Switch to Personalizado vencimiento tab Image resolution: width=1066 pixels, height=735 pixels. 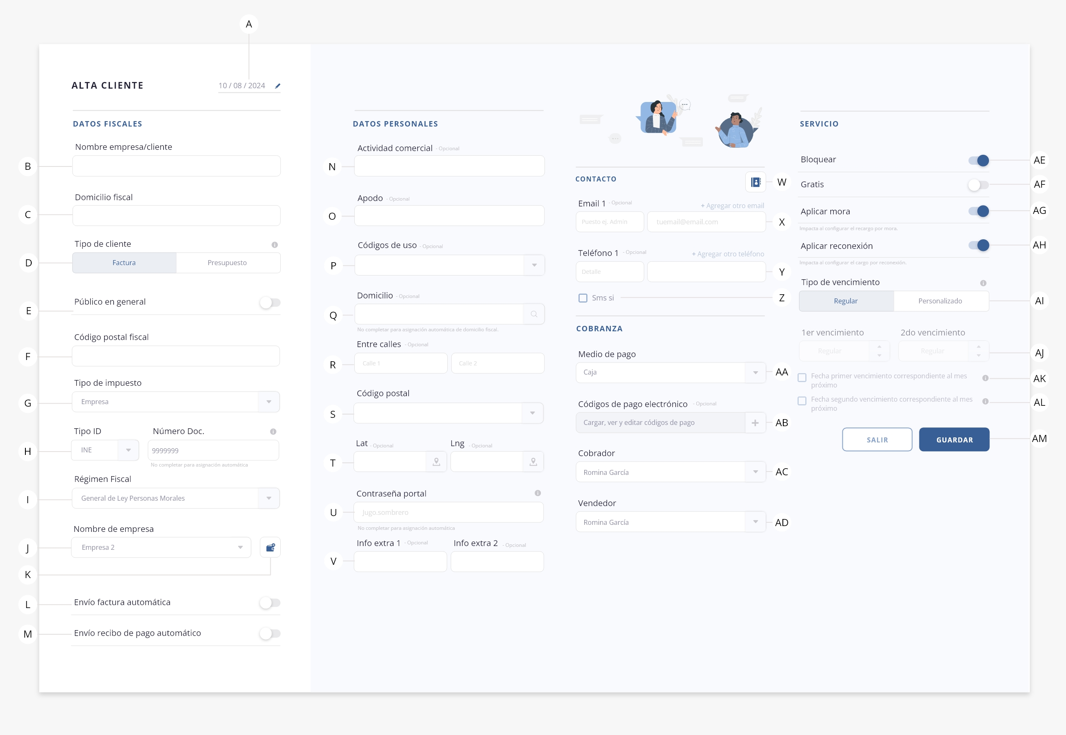click(x=940, y=301)
